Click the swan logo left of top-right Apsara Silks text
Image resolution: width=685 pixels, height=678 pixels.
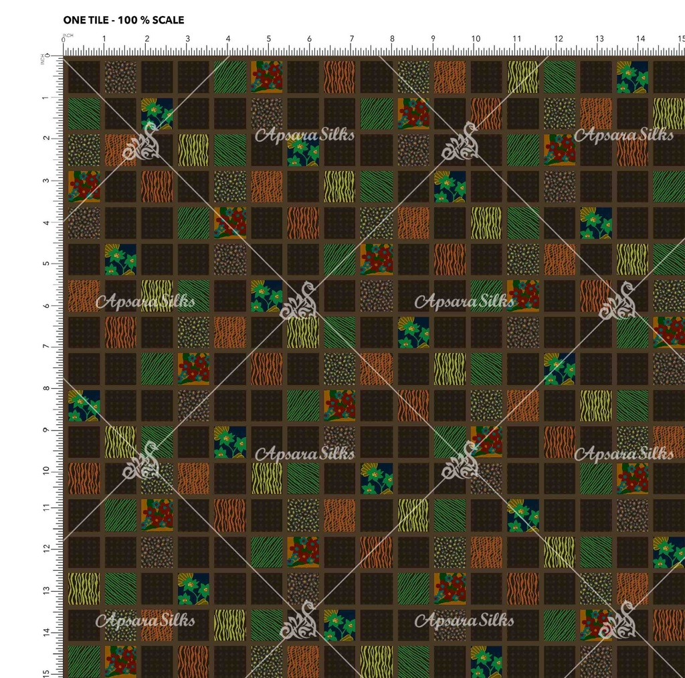tap(462, 142)
